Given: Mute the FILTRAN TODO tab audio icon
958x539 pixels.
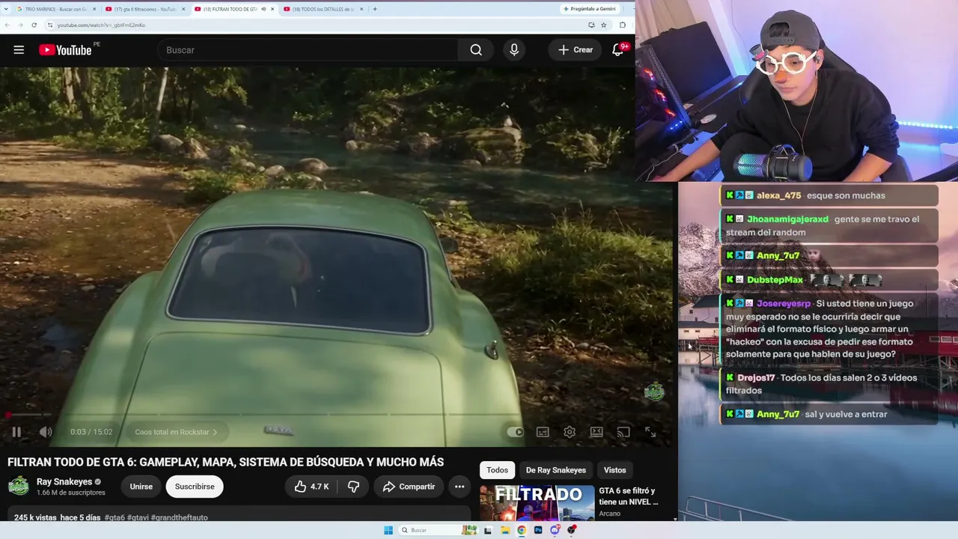Looking at the screenshot, I should (x=263, y=9).
